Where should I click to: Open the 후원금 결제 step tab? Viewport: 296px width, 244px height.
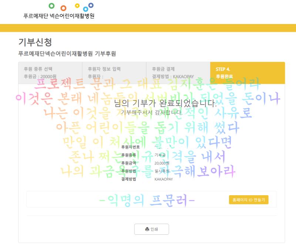(x=178, y=73)
